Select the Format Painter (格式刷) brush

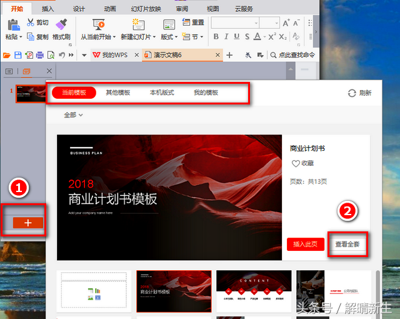61,24
